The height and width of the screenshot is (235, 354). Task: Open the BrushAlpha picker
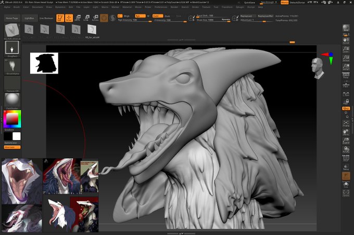tap(12, 66)
